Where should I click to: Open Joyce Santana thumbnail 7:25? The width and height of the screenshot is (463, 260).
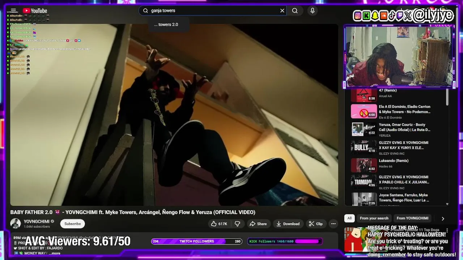(364, 199)
